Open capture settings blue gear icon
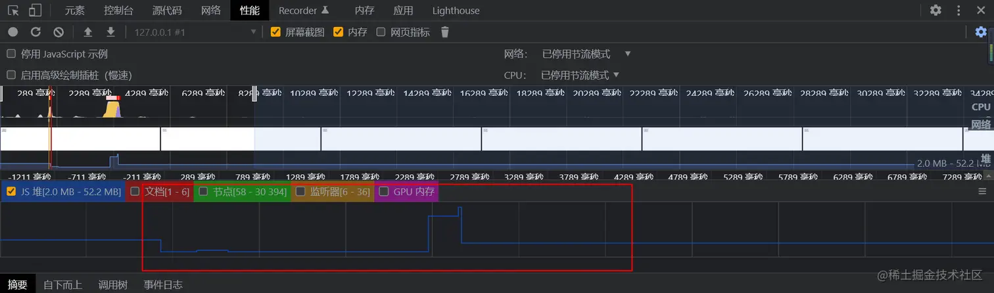Image resolution: width=994 pixels, height=293 pixels. pyautogui.click(x=981, y=32)
